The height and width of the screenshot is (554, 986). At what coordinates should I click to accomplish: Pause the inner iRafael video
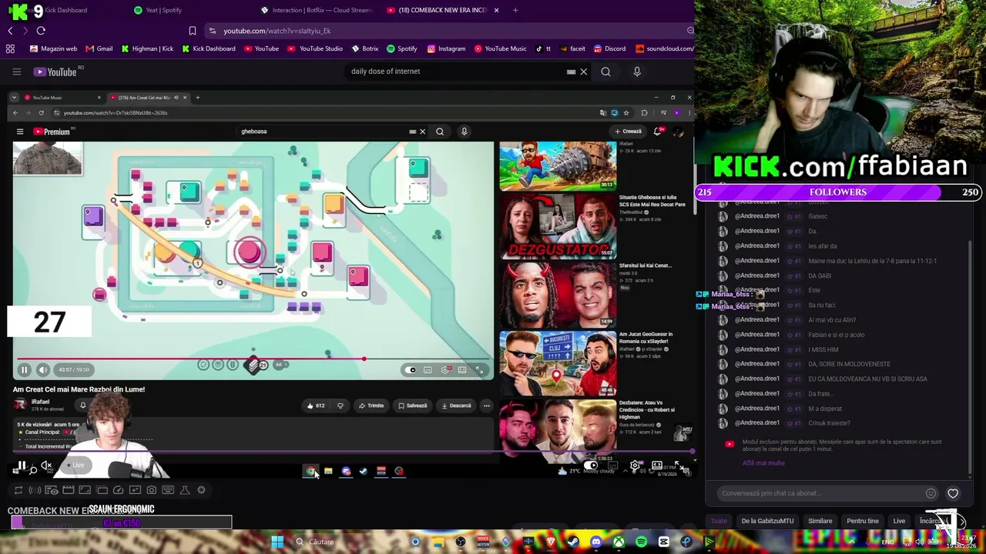[24, 370]
